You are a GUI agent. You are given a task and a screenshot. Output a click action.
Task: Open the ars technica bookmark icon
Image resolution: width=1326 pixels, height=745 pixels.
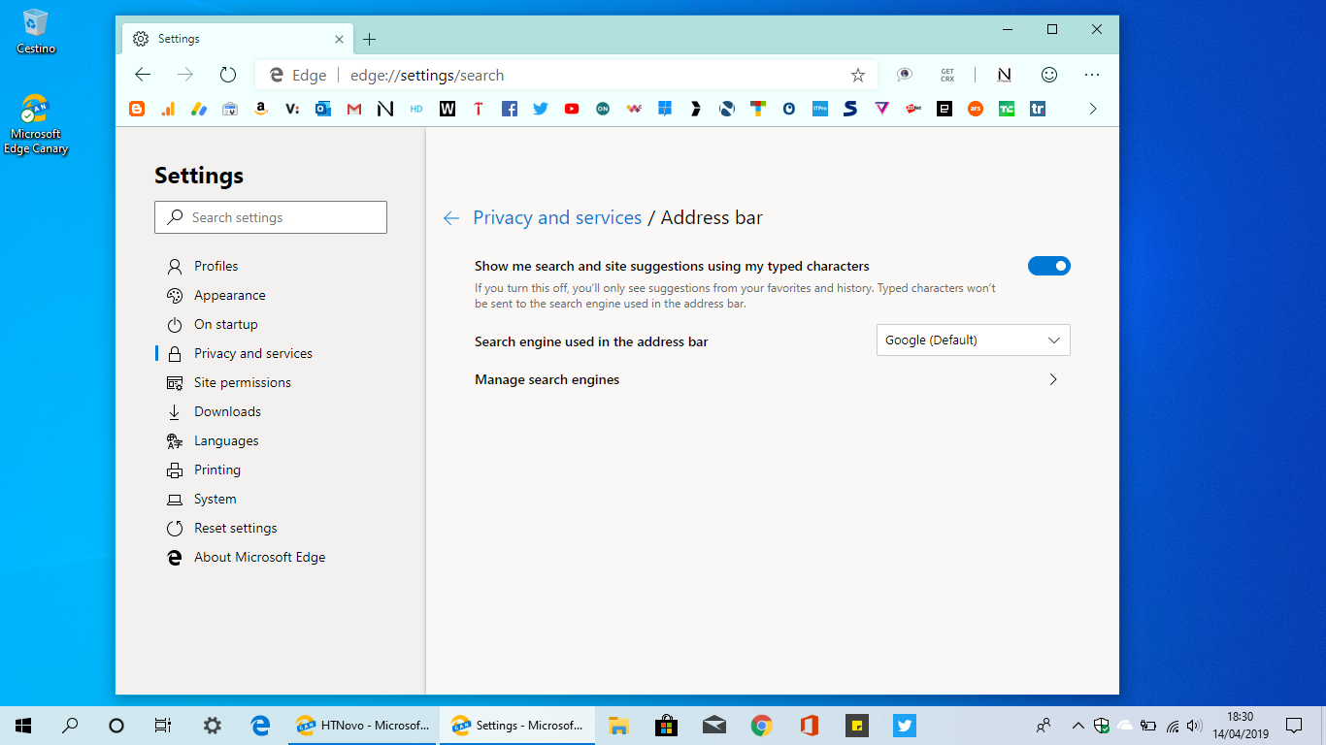point(976,109)
